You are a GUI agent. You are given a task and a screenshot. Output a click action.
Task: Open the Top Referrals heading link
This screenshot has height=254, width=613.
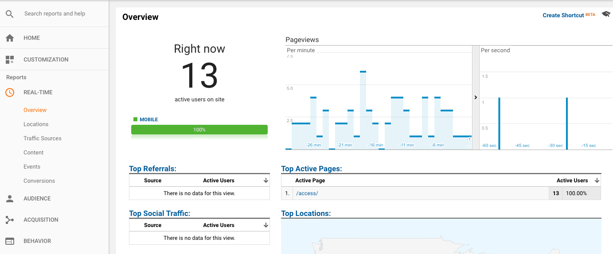[152, 169]
